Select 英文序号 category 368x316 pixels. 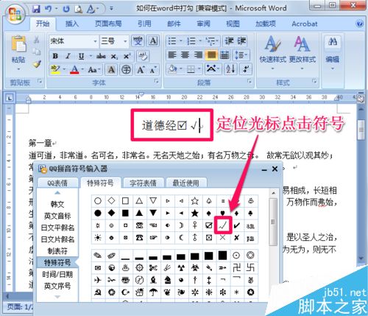(x=57, y=286)
